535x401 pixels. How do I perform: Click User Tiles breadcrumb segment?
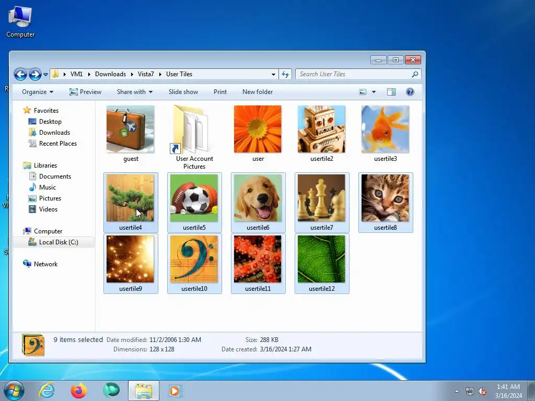pos(179,74)
